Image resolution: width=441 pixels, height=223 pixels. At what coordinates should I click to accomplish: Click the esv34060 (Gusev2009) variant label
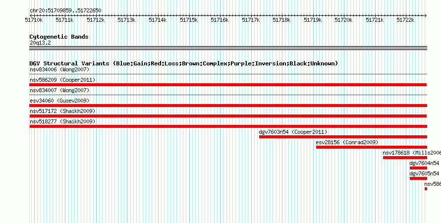coord(59,101)
